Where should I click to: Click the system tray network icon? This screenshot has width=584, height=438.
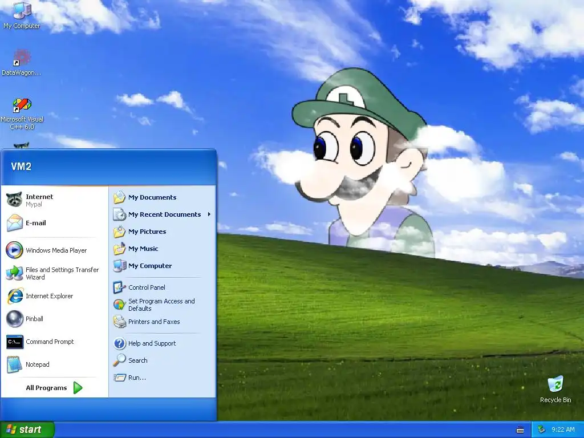542,429
